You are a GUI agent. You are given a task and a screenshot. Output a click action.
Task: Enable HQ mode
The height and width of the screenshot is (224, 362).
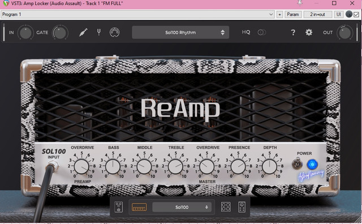click(x=246, y=32)
